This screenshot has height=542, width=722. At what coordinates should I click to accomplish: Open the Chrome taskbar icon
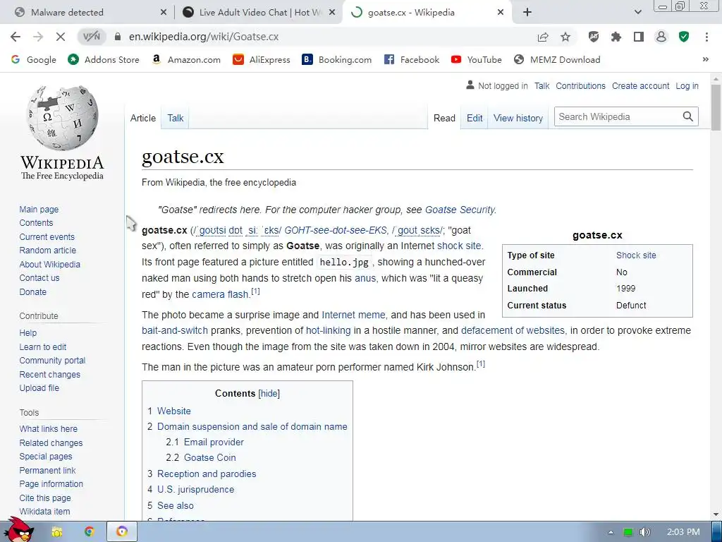(x=89, y=532)
